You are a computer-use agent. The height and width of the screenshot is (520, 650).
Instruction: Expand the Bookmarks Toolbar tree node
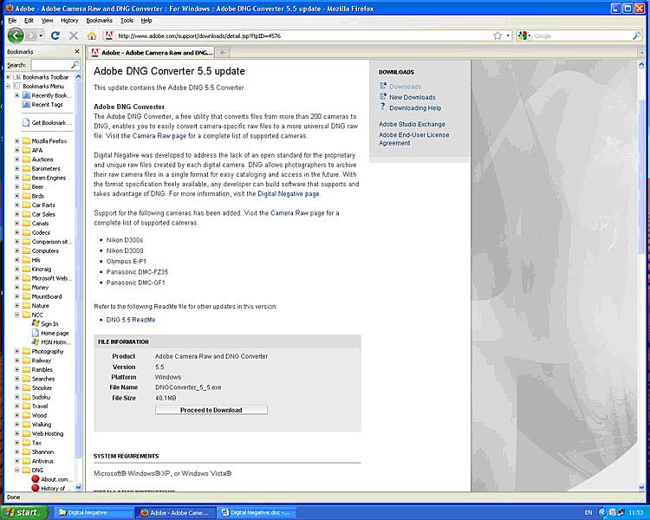coord(8,77)
